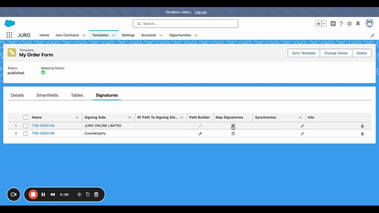Open Map Signatories icon for Counterparty row
This screenshot has width=379, height=213.
[x=233, y=134]
